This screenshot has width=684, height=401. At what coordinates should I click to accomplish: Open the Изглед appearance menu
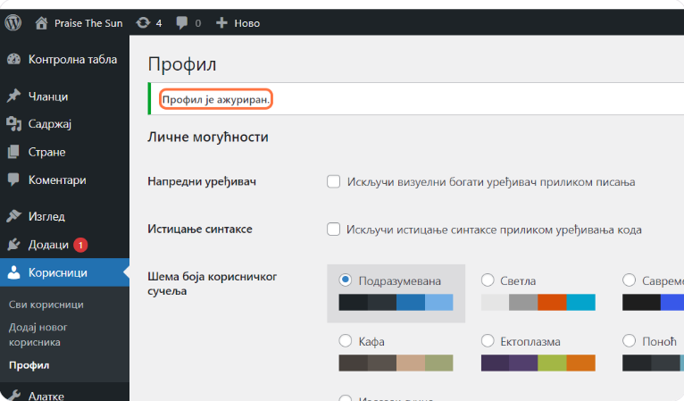click(x=46, y=216)
